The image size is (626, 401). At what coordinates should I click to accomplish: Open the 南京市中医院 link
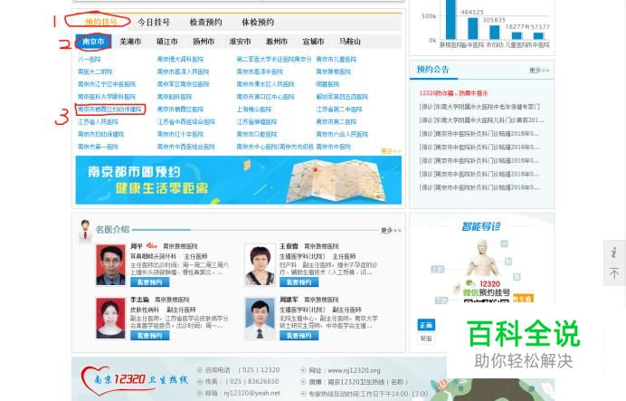click(x=334, y=147)
